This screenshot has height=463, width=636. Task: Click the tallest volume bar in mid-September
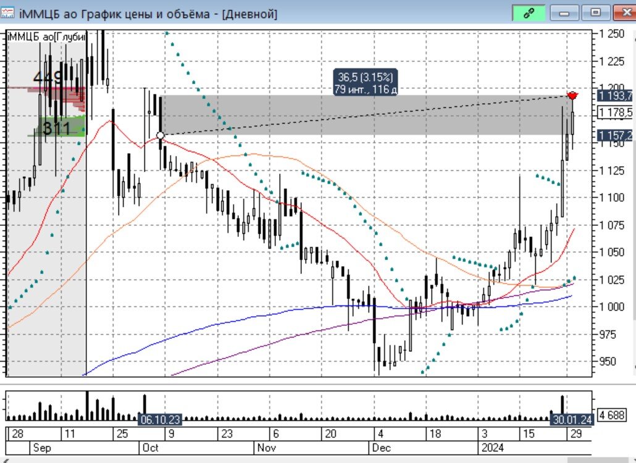[87, 406]
